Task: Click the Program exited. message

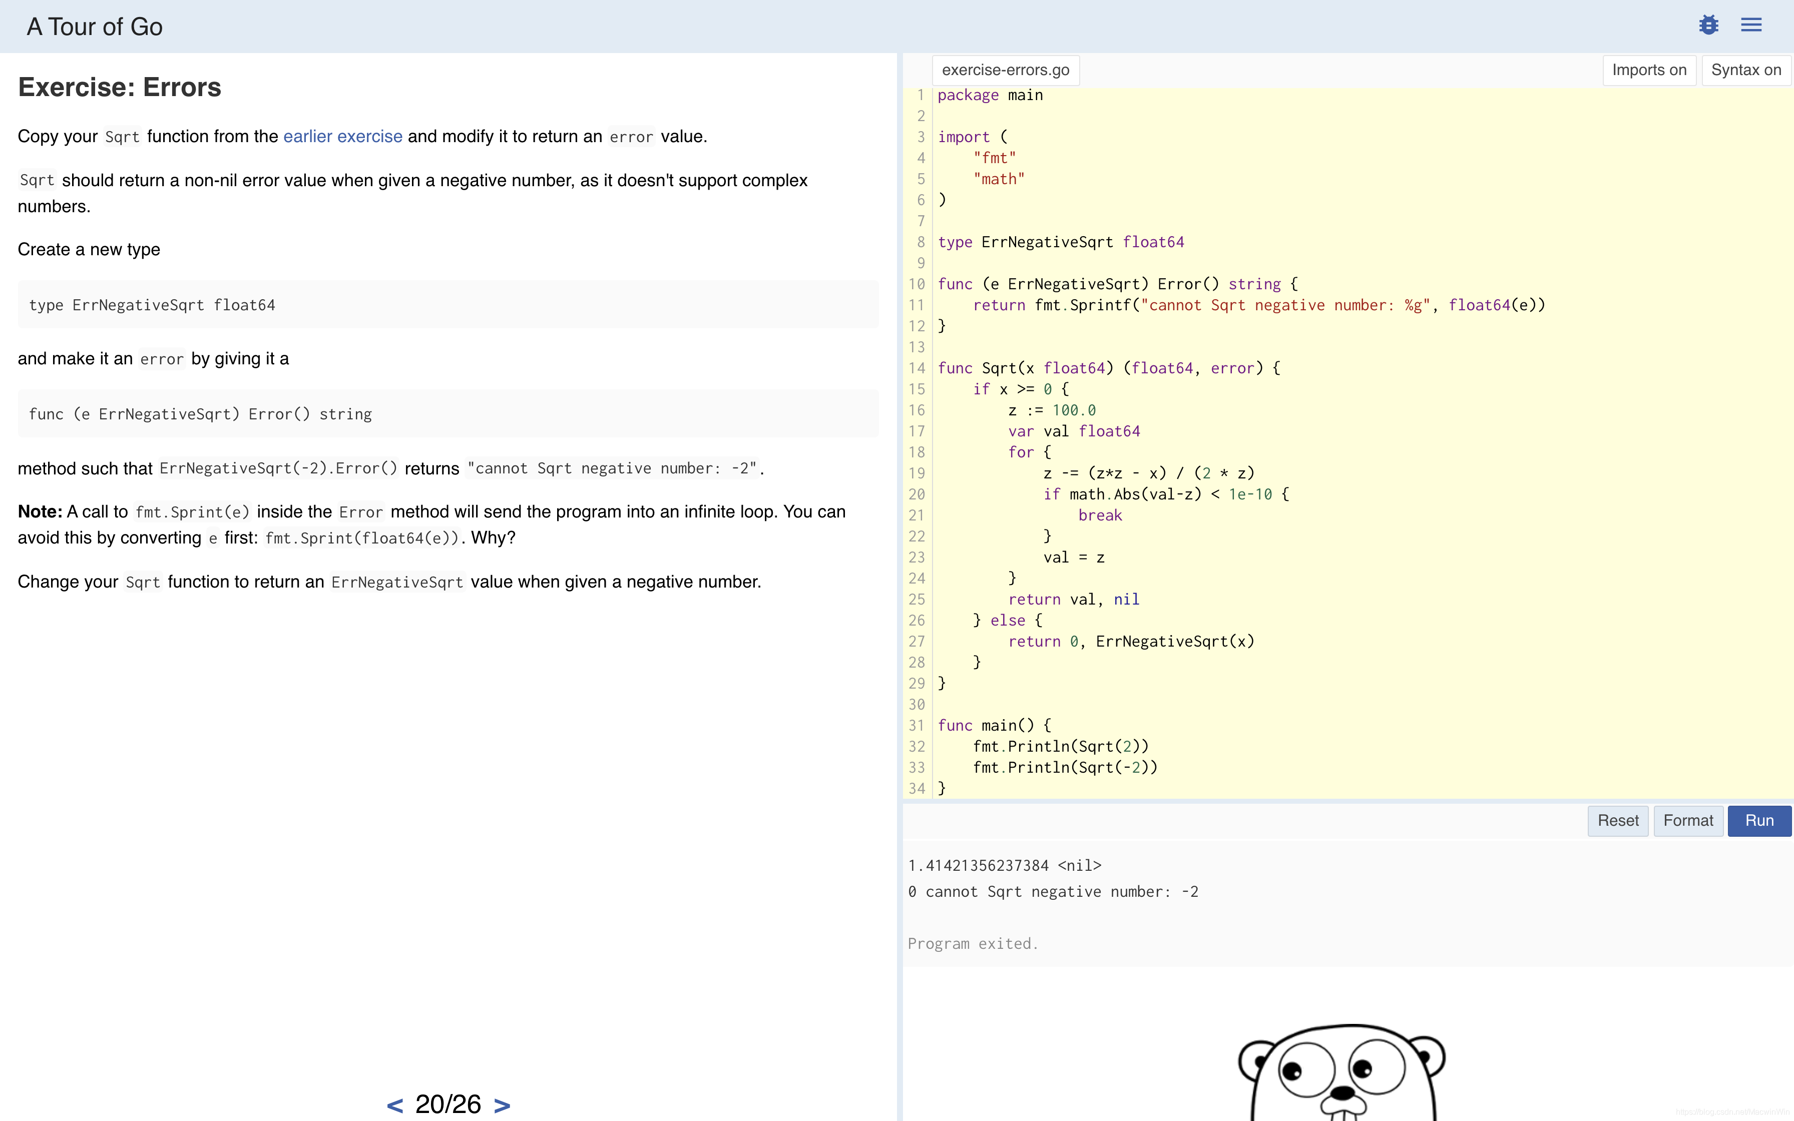Action: (x=973, y=944)
